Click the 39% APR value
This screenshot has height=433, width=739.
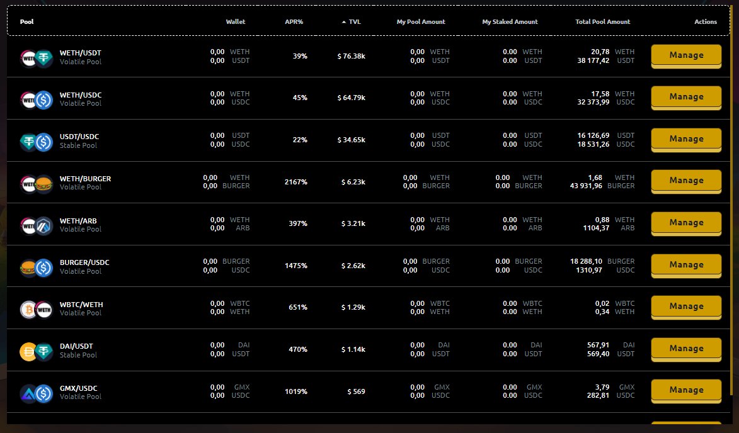tap(300, 57)
